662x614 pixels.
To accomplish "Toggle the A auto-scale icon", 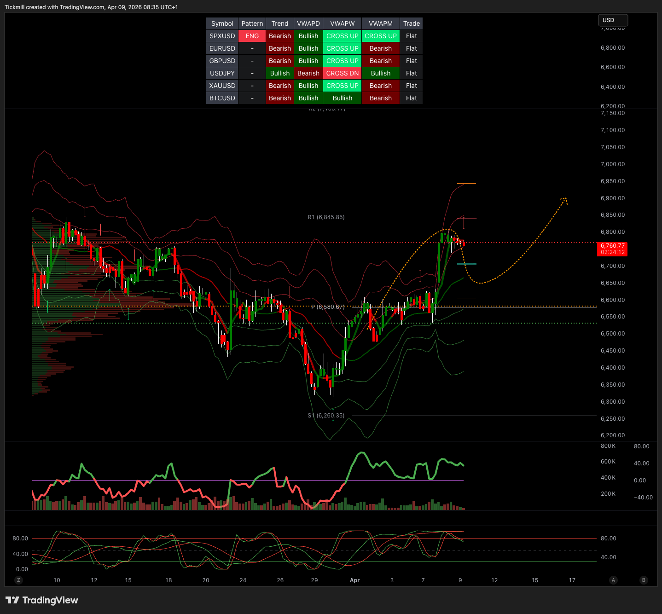I will (x=613, y=580).
